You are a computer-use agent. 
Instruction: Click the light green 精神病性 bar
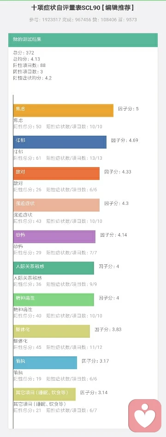coord(53,299)
